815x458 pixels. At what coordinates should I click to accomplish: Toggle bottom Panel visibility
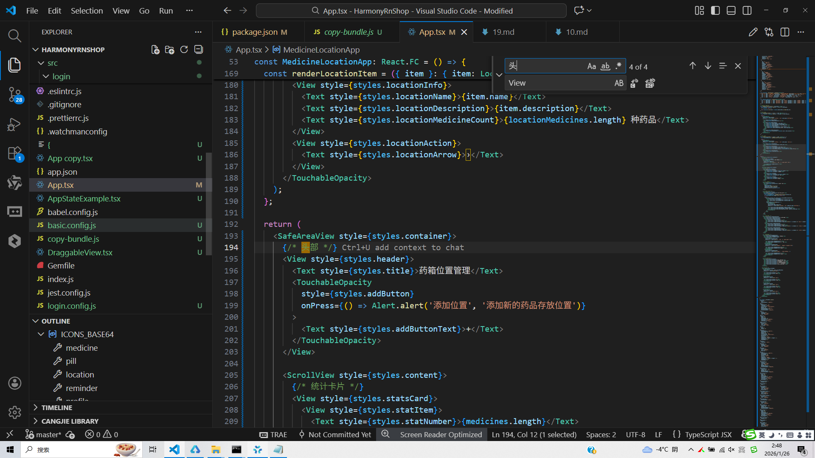731,11
